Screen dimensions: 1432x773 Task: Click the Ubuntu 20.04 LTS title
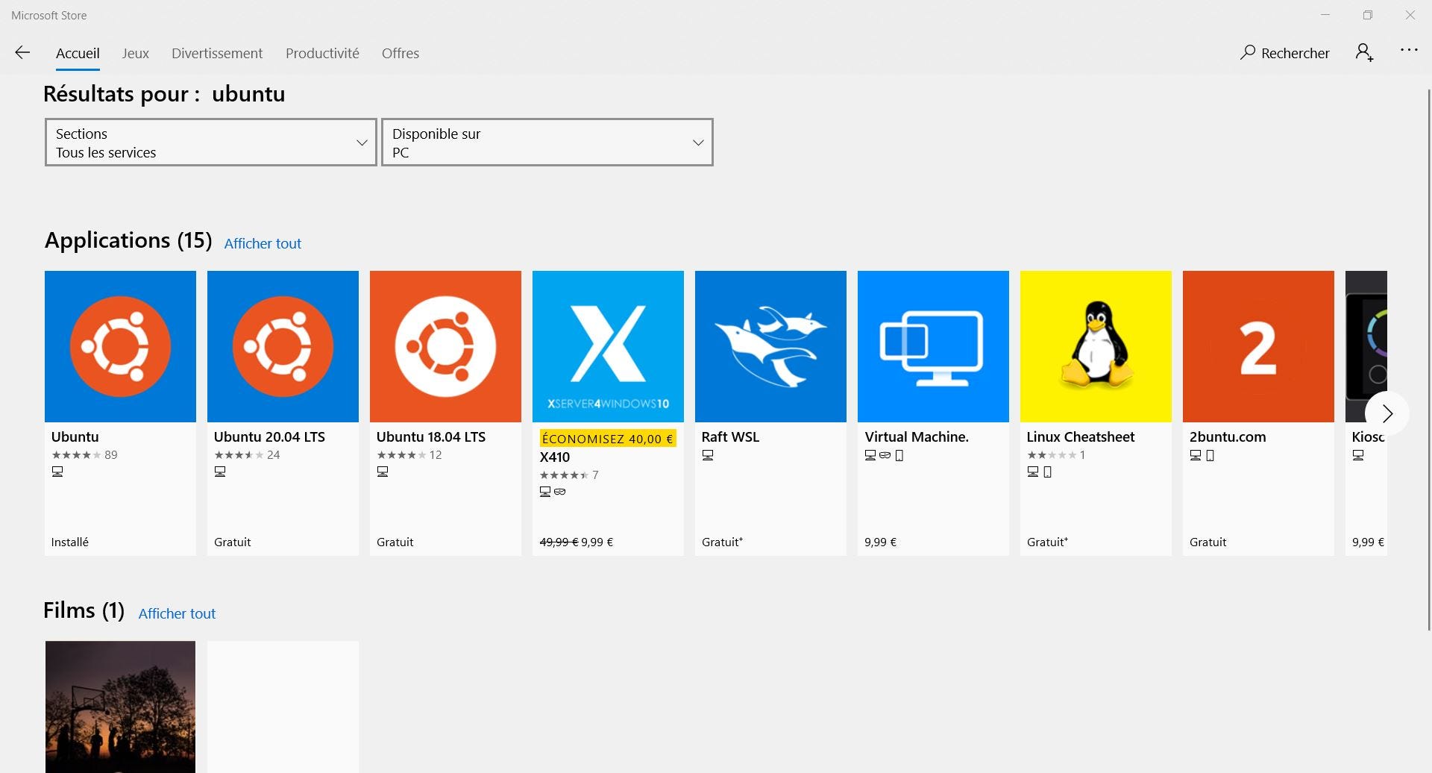pyautogui.click(x=269, y=436)
